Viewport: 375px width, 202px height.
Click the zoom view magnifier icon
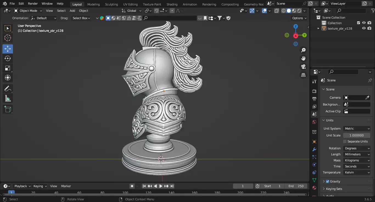(303, 50)
